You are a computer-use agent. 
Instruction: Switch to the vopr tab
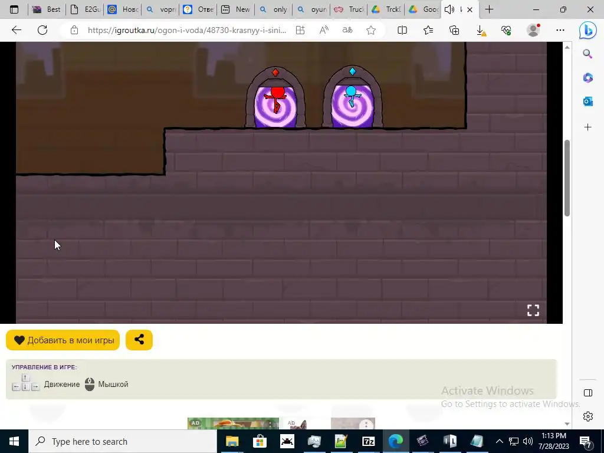pos(160,9)
